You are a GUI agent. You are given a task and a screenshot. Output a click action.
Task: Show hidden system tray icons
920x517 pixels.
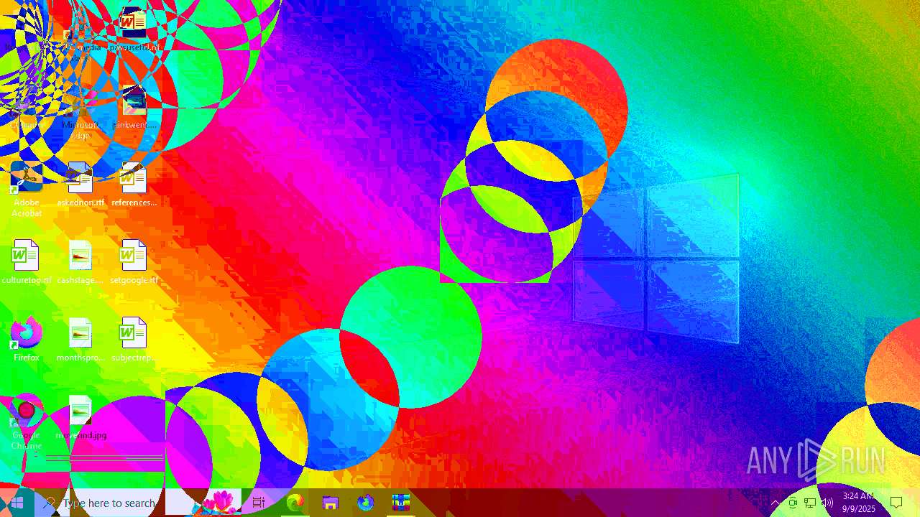click(x=775, y=503)
